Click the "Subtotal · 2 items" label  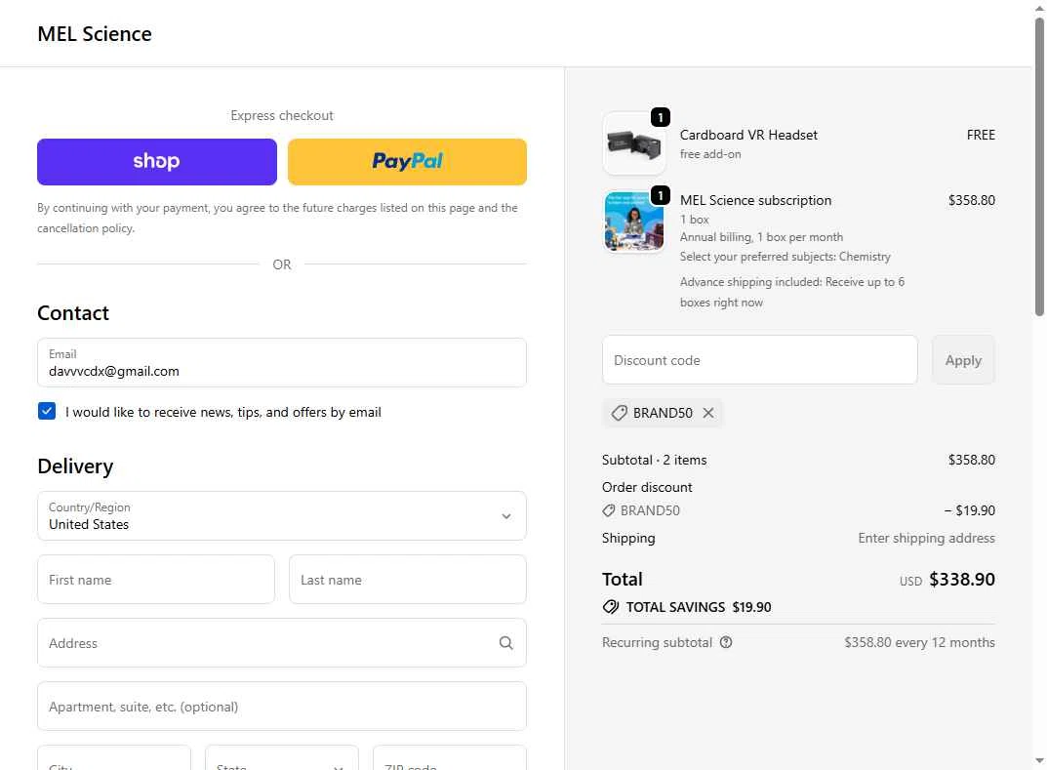click(x=655, y=460)
